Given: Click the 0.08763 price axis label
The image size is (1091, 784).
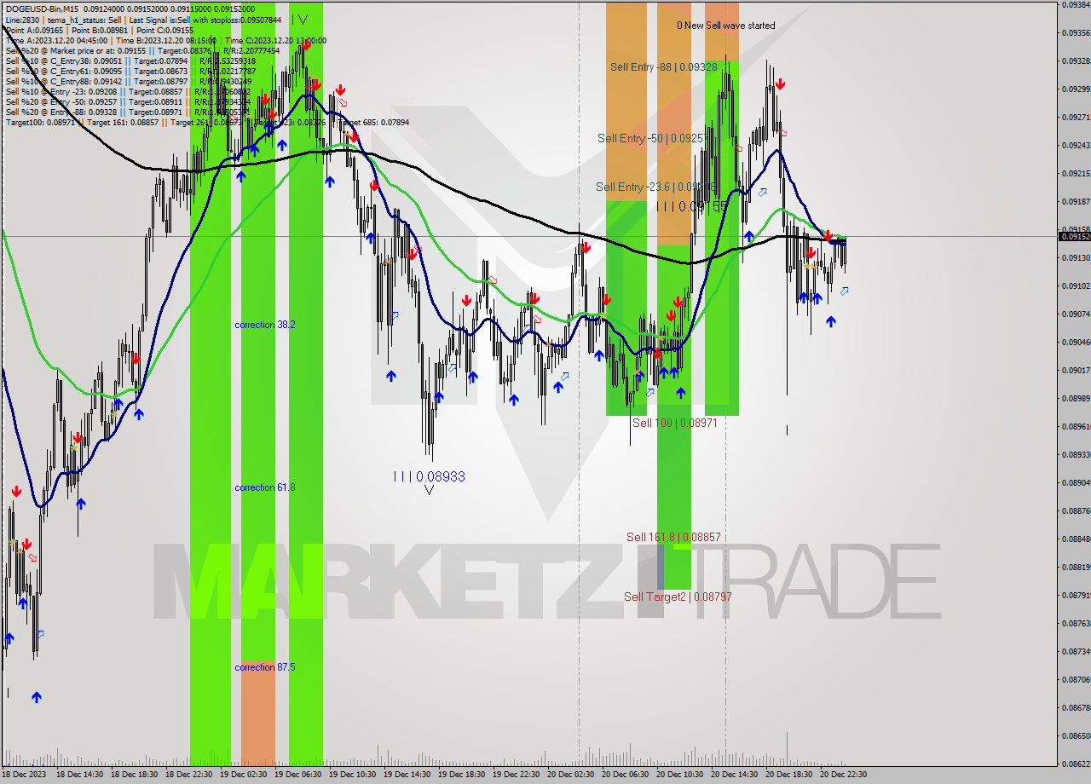Looking at the screenshot, I should (x=1075, y=624).
